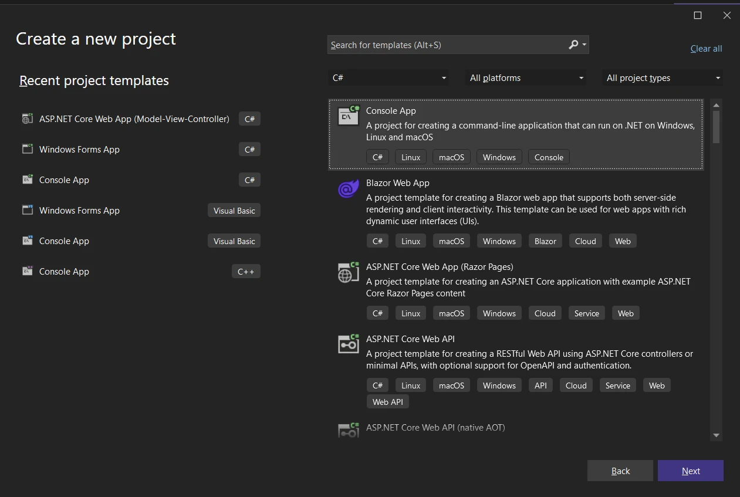Click the ASP.NET Core Web API icon
The width and height of the screenshot is (740, 497).
click(x=348, y=344)
